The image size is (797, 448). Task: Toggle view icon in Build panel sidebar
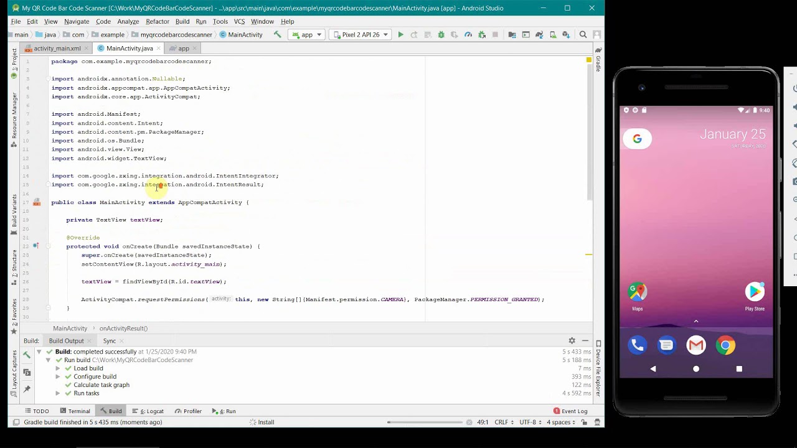pyautogui.click(x=27, y=372)
